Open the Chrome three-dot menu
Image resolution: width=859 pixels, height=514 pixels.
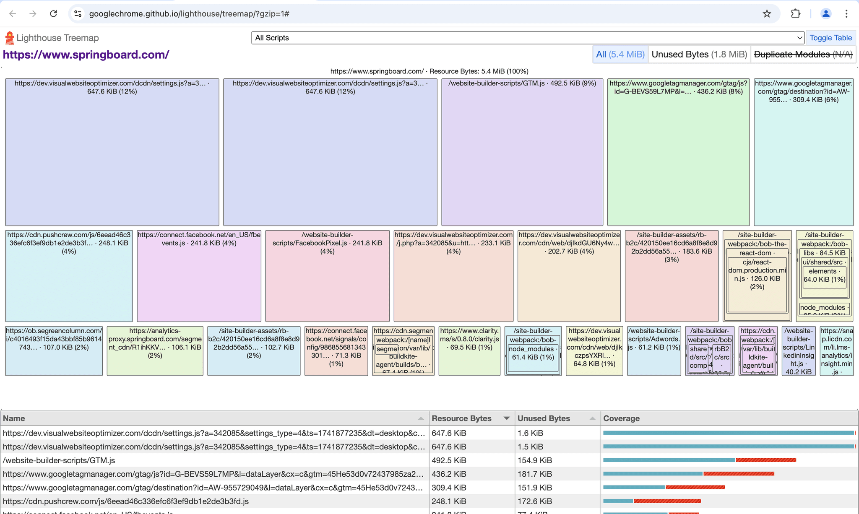[846, 14]
